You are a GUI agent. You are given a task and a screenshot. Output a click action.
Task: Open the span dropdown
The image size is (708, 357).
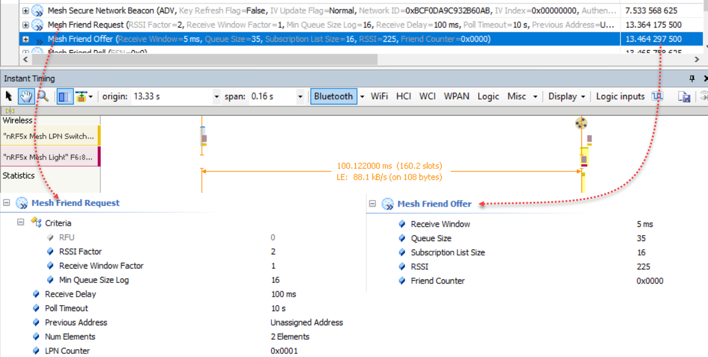[x=300, y=97]
